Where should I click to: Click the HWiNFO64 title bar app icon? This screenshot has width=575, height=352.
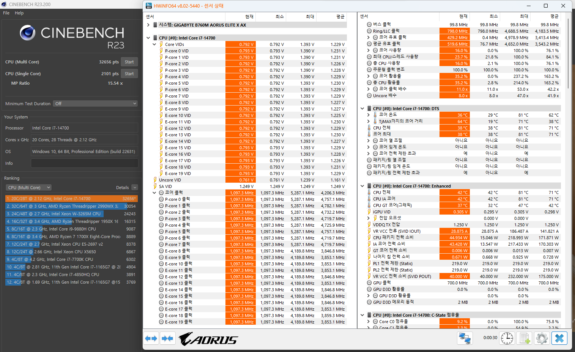[149, 6]
